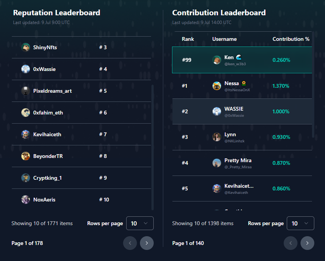The height and width of the screenshot is (261, 325).
Task: Click the @Kevihaiceth handle
Action: tap(236, 192)
